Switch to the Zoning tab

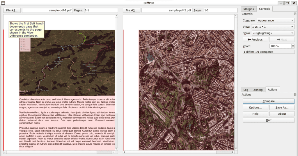tap(258, 90)
